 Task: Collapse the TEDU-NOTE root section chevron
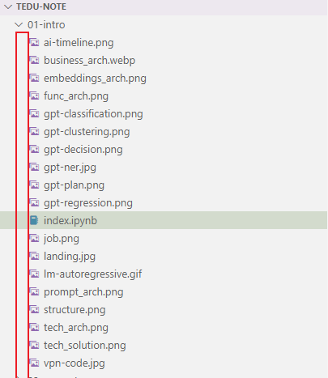[8, 7]
